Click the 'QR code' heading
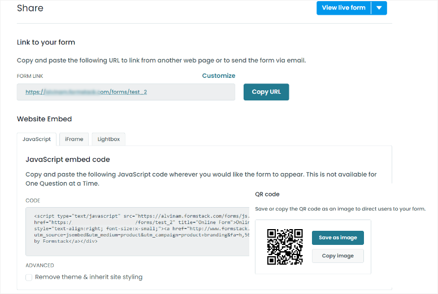 pos(267,195)
